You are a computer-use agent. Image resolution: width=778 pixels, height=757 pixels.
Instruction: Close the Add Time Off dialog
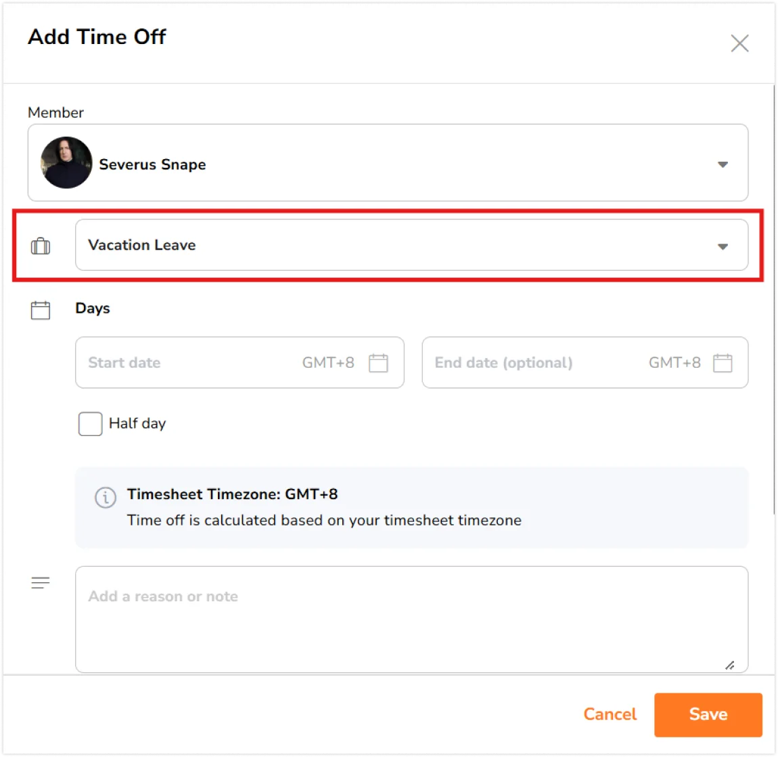(x=739, y=43)
